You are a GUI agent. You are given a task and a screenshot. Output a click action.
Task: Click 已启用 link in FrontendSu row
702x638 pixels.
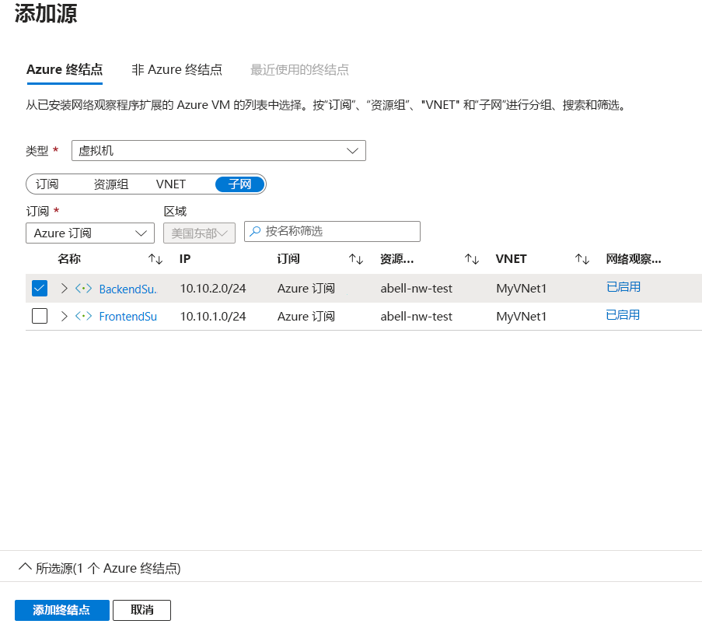tap(623, 315)
